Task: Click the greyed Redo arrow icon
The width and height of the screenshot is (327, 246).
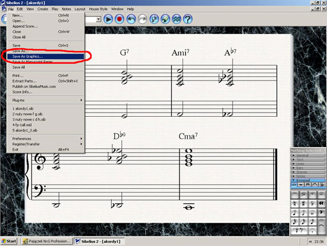Action: click(x=143, y=19)
